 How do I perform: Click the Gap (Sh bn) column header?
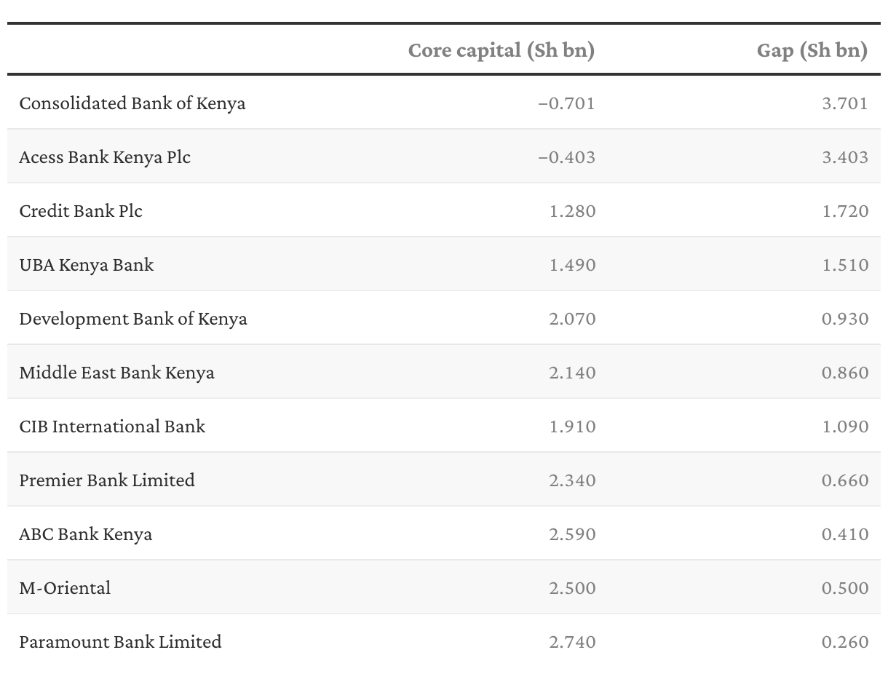click(x=812, y=50)
